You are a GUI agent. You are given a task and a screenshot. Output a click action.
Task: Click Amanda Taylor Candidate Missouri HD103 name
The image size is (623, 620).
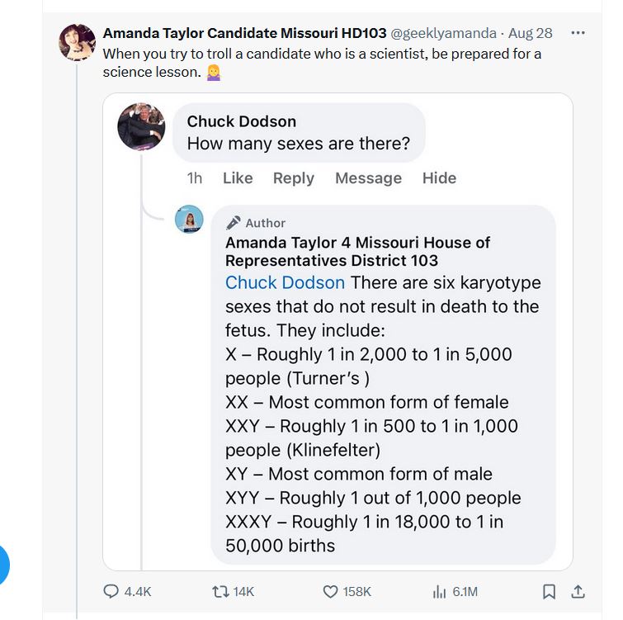244,33
